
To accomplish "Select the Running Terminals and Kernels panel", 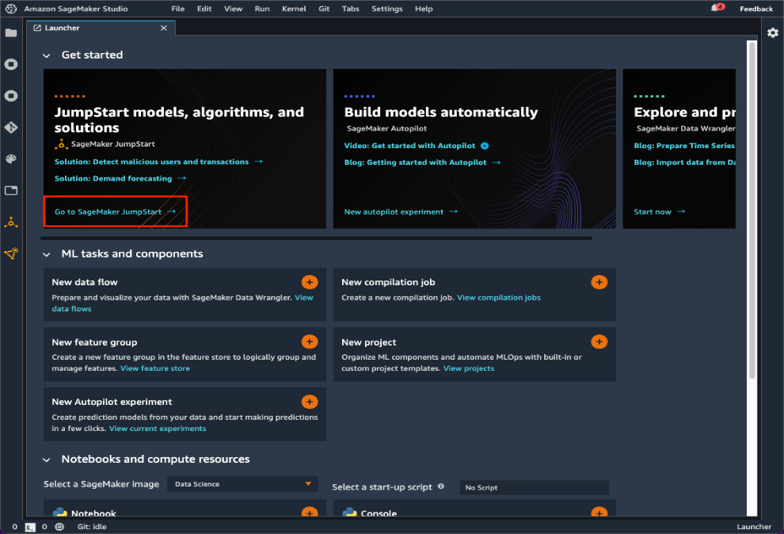I will (11, 64).
